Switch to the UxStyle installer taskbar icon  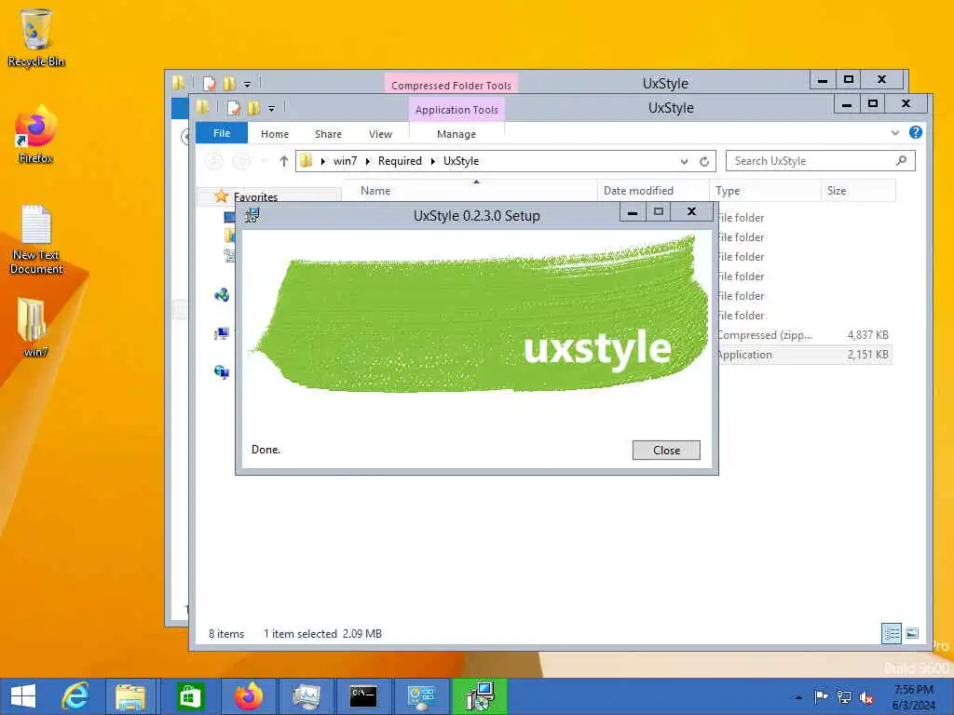(x=480, y=696)
